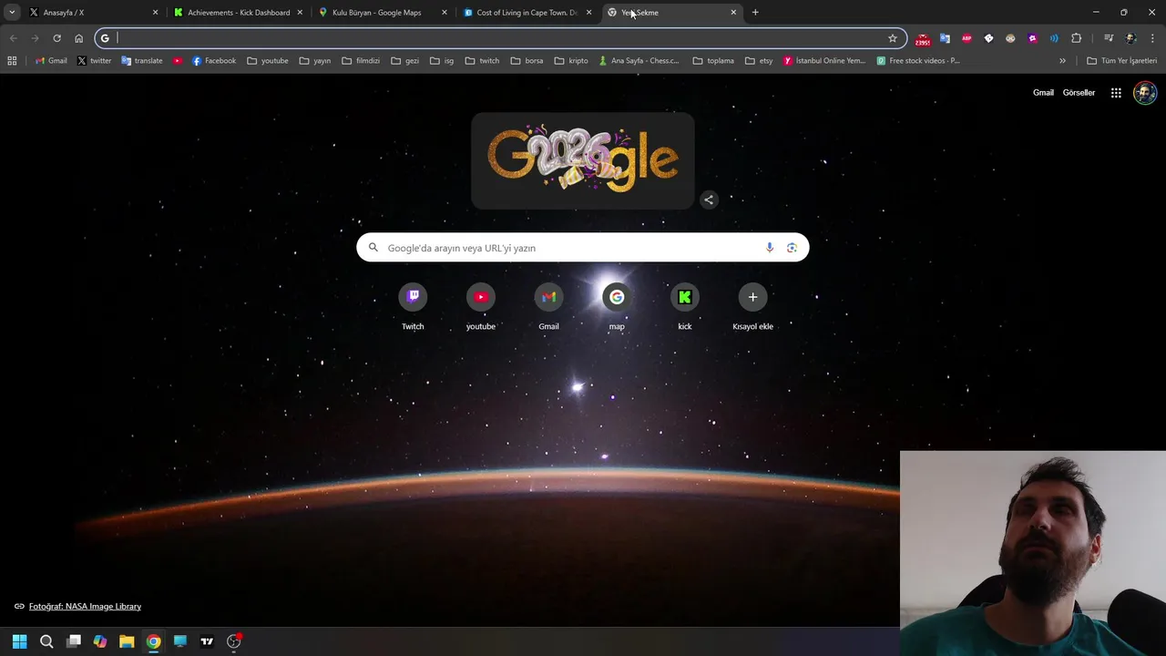Open the NASA Image Library photo link

coord(85,607)
